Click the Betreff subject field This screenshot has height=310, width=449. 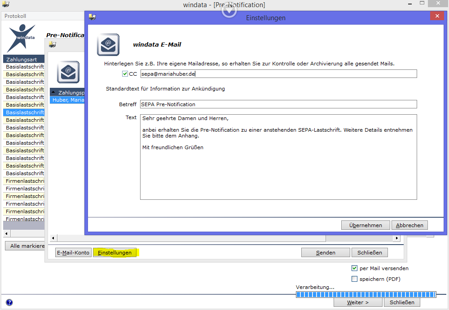pos(278,104)
